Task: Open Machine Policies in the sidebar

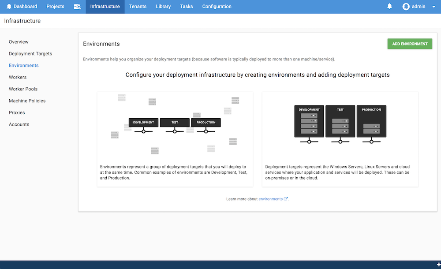Action: coord(27,101)
